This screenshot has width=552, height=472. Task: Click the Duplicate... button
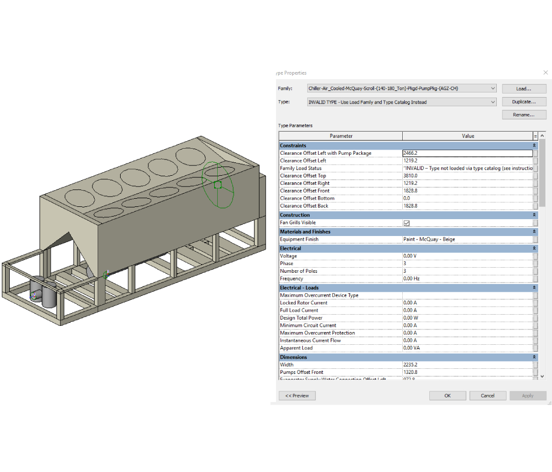tap(524, 102)
